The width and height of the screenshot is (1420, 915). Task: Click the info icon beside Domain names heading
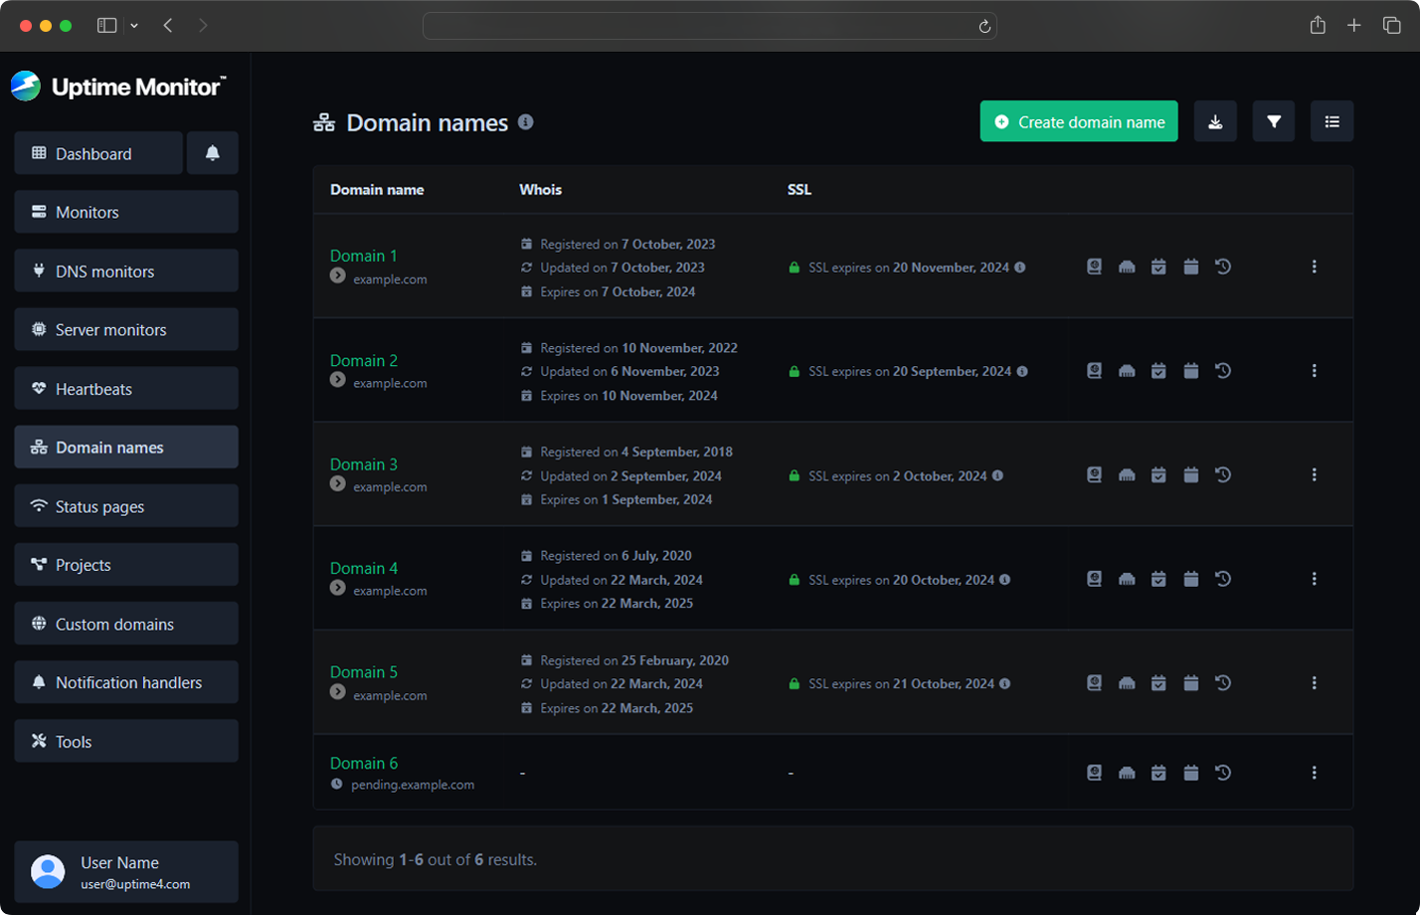click(x=526, y=122)
